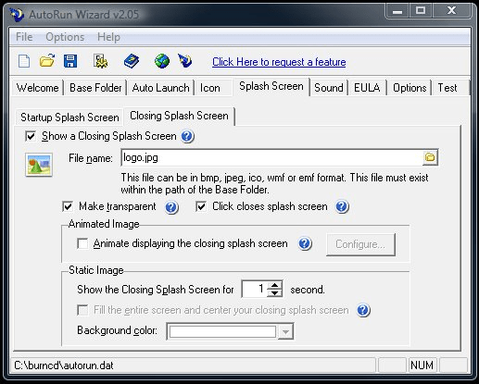Decrease seconds with the spinner down arrow
Image resolution: width=479 pixels, height=384 pixels.
click(274, 293)
